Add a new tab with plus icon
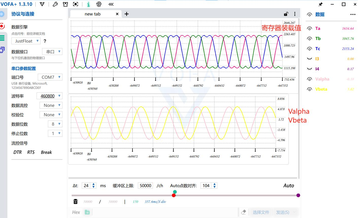This screenshot has height=218, width=358. pyautogui.click(x=127, y=14)
